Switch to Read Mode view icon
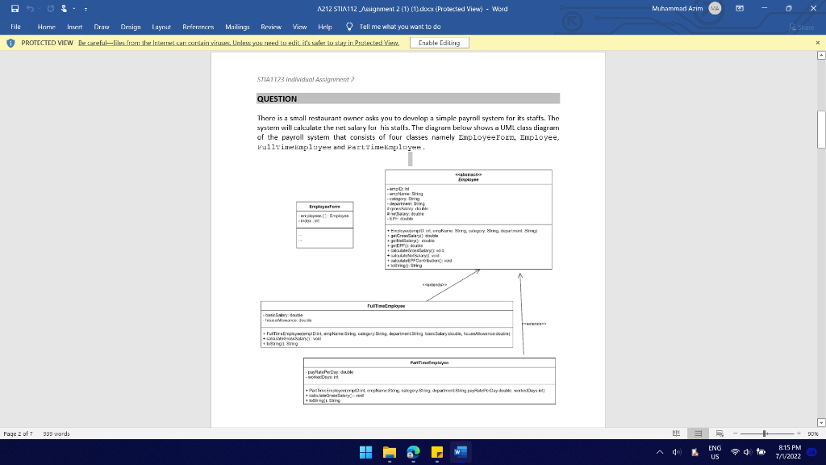 (x=677, y=434)
